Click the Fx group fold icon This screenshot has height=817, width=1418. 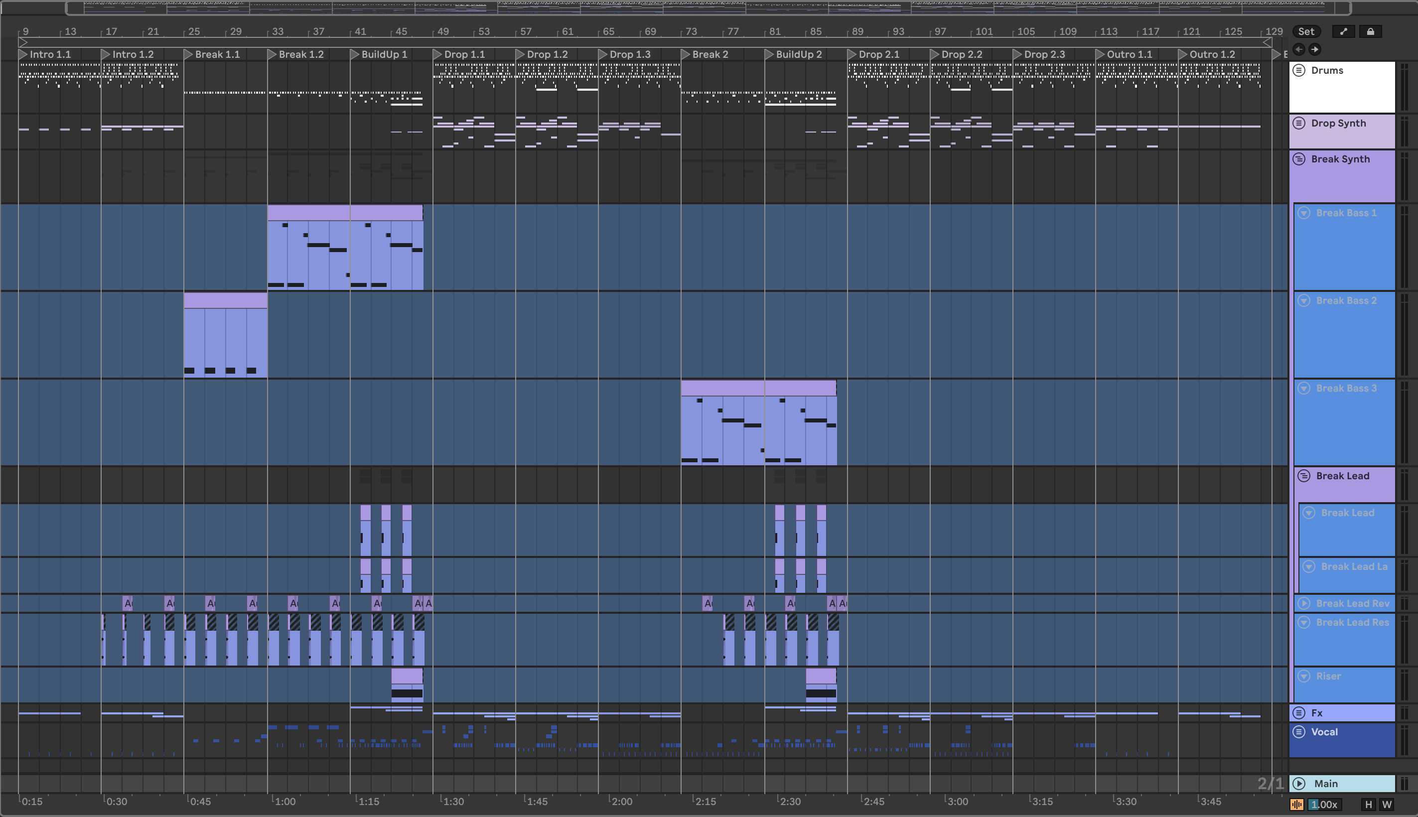point(1298,713)
